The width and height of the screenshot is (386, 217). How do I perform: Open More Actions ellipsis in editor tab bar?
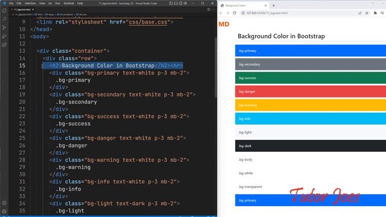coord(213,10)
